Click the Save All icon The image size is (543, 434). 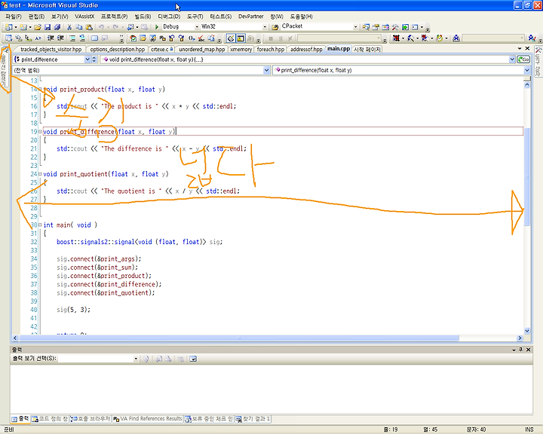(57, 27)
